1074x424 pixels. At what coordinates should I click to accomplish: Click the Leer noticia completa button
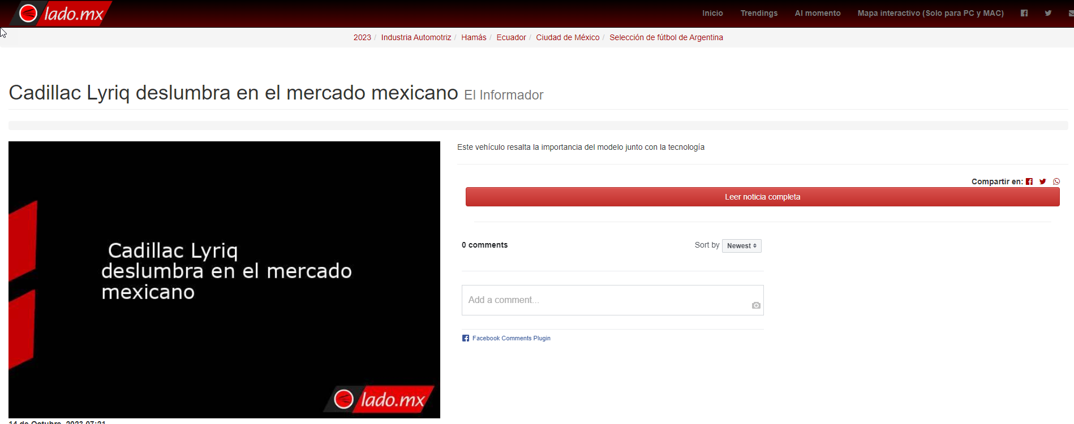[762, 197]
